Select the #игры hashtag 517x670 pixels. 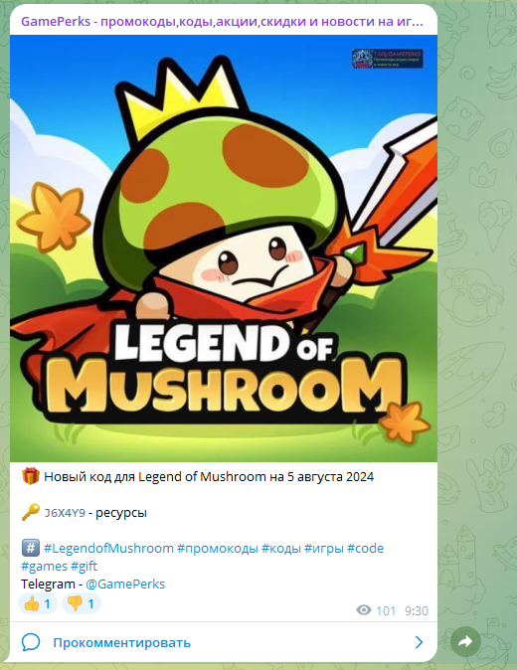(x=324, y=548)
